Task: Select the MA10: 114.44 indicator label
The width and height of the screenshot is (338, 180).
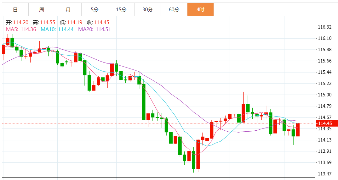Action: tap(57, 29)
